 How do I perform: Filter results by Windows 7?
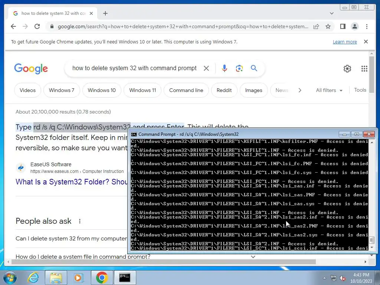[62, 91]
